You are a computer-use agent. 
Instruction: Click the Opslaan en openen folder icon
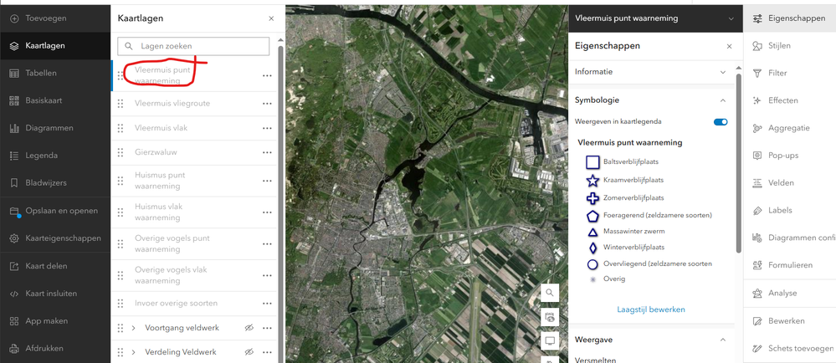pos(15,211)
